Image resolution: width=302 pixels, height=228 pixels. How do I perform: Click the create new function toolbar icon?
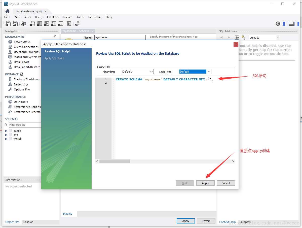60,24
